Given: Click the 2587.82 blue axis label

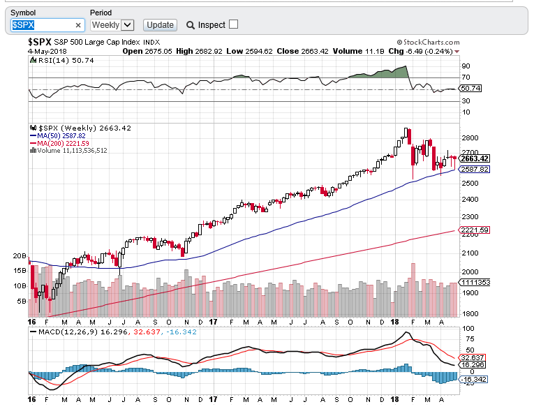Looking at the screenshot, I should tap(475, 169).
